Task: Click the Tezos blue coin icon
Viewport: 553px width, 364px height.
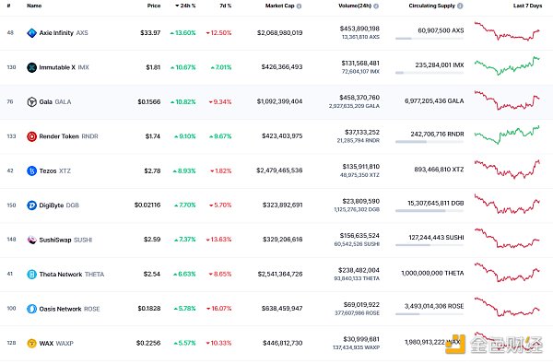Action: pos(31,171)
